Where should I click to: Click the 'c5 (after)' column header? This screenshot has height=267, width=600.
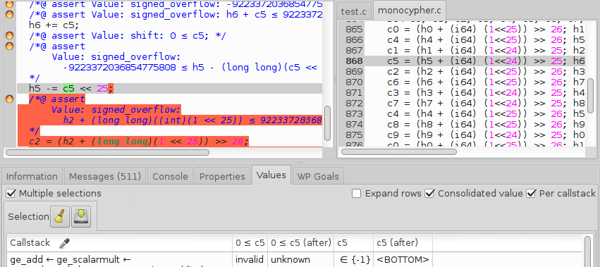click(x=403, y=243)
